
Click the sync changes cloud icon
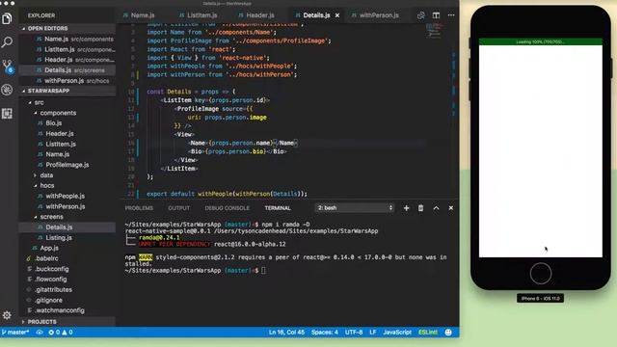[40, 332]
